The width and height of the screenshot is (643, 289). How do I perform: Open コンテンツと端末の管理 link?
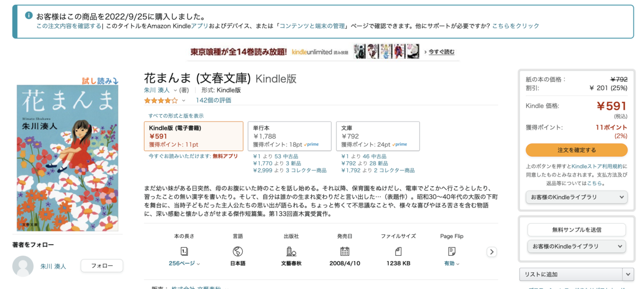tap(312, 26)
